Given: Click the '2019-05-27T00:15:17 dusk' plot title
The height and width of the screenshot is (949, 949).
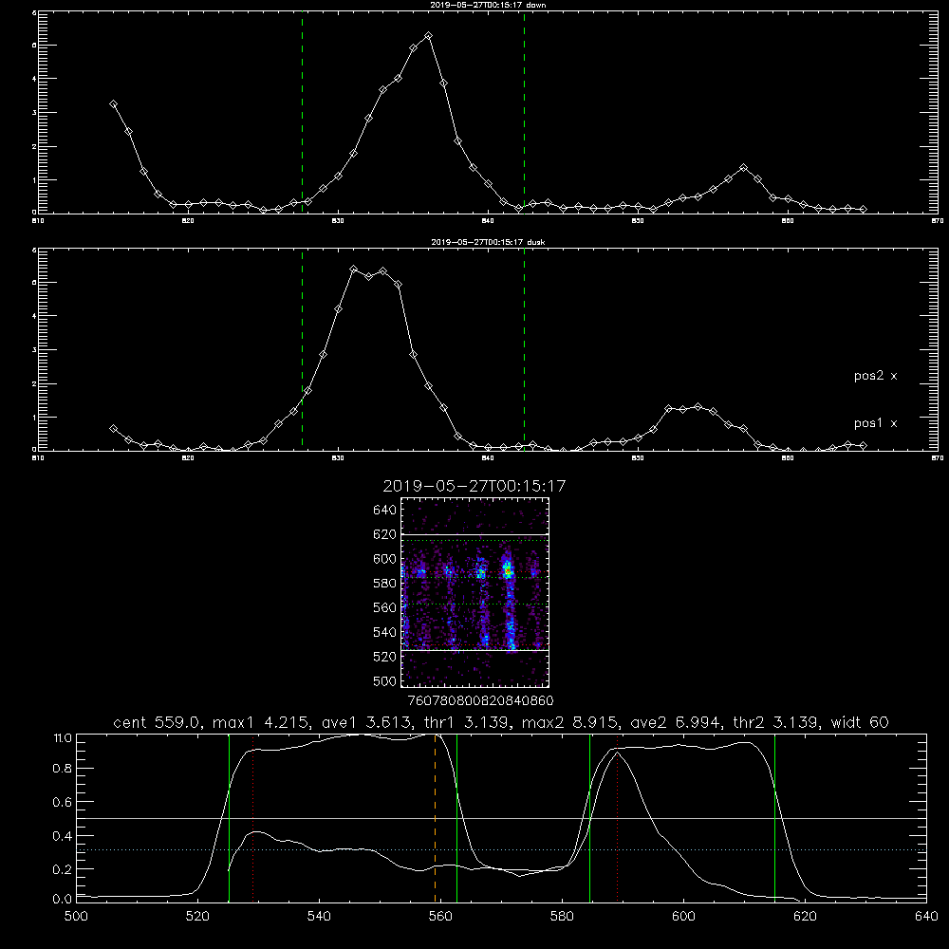Looking at the screenshot, I should pyautogui.click(x=488, y=242).
